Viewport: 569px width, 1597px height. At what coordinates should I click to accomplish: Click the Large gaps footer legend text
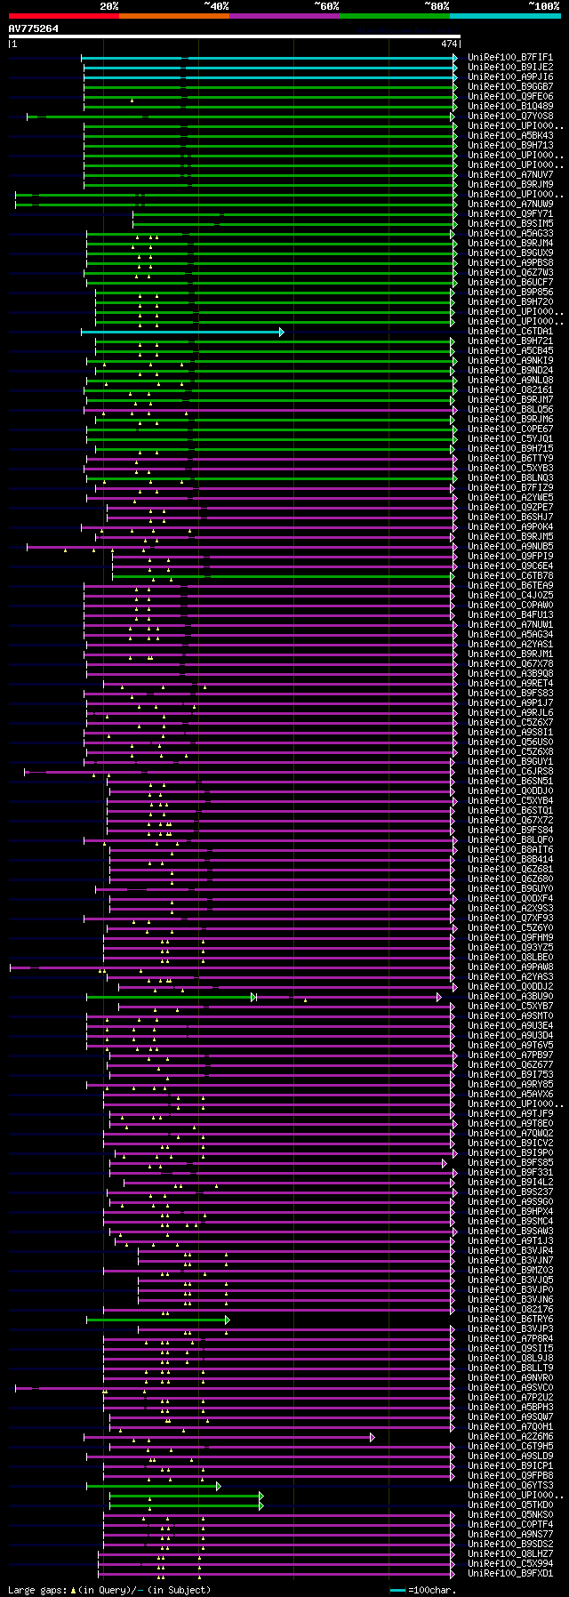[x=109, y=1590]
